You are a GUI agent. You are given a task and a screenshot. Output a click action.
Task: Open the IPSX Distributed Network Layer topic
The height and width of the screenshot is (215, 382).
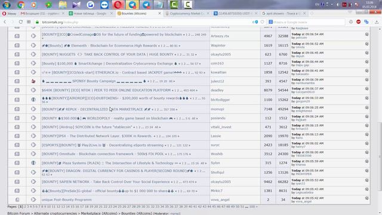tap(97, 136)
